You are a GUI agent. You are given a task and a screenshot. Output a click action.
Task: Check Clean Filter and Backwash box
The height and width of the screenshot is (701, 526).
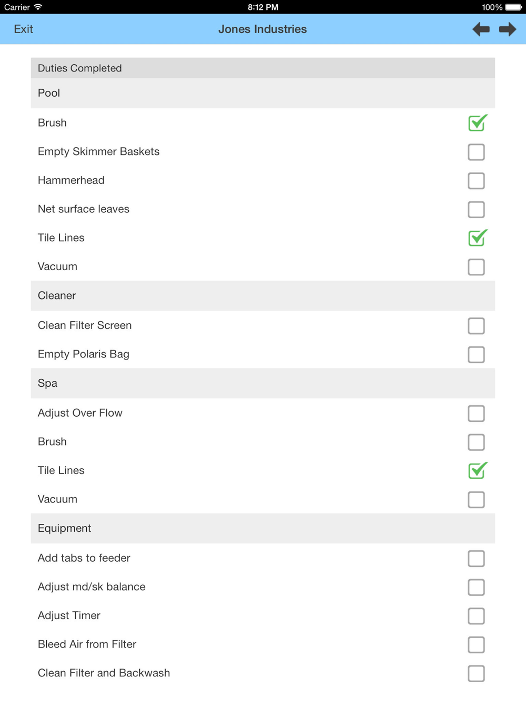(476, 673)
